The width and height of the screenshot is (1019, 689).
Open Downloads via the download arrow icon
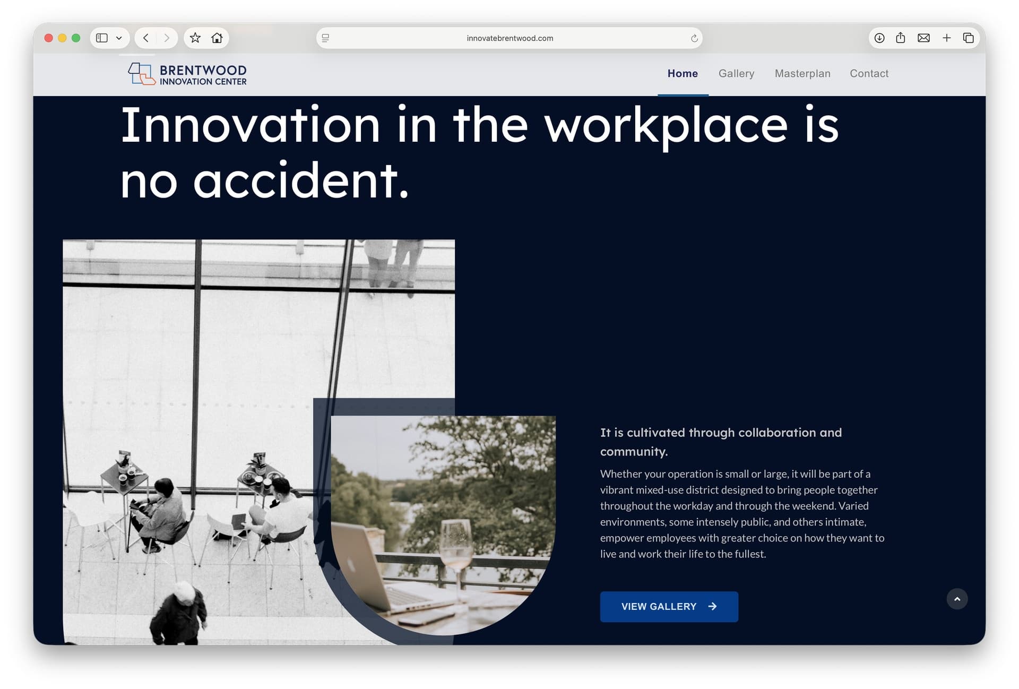tap(879, 38)
